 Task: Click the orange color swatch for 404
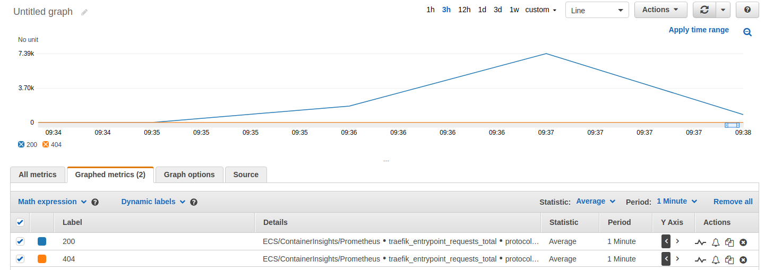42,259
